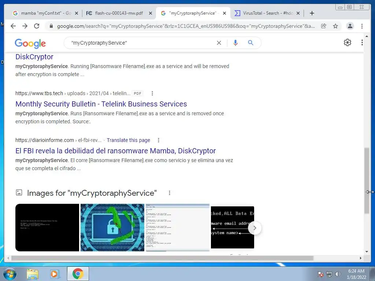
Task: Click the tbs.tech result URL
Action: 73,93
